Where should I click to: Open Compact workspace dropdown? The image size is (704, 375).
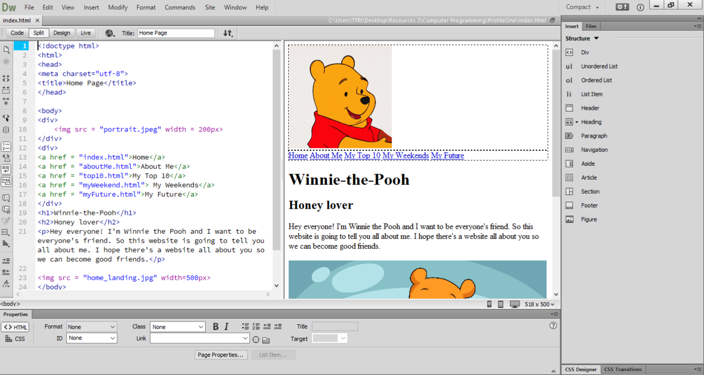(x=582, y=7)
